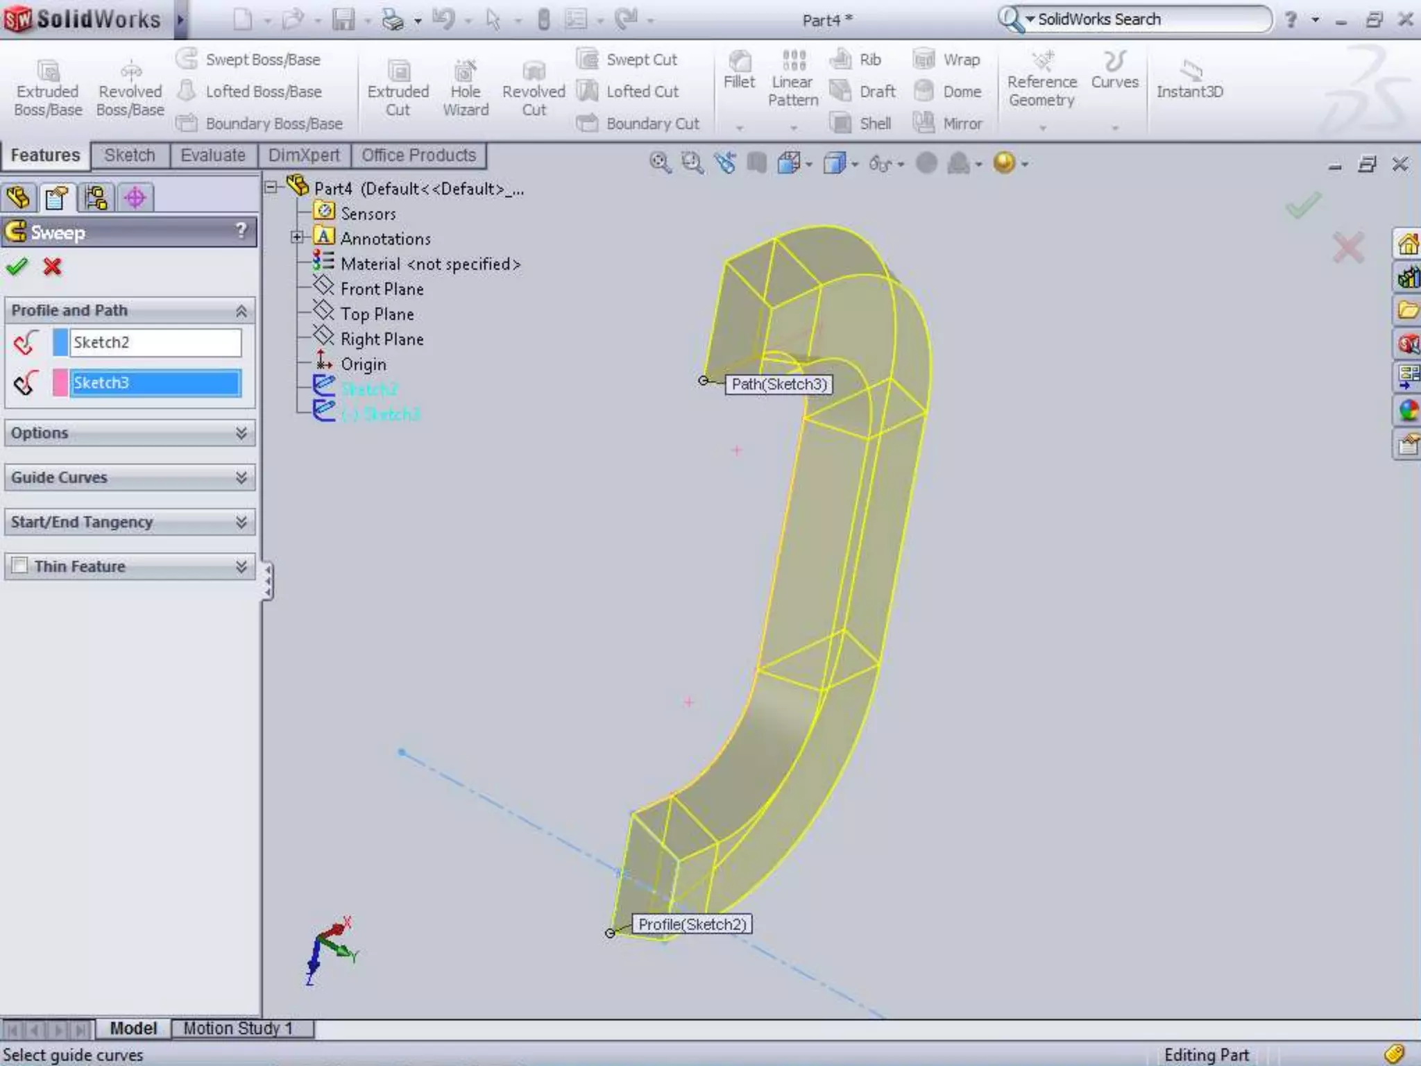Enable the Thin Feature checkbox
1421x1066 pixels.
[x=20, y=566]
